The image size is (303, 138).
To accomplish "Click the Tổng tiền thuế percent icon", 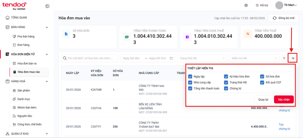I will pos(248,34).
